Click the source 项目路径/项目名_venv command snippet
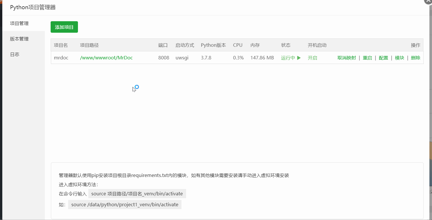432x220 pixels. tap(137, 194)
